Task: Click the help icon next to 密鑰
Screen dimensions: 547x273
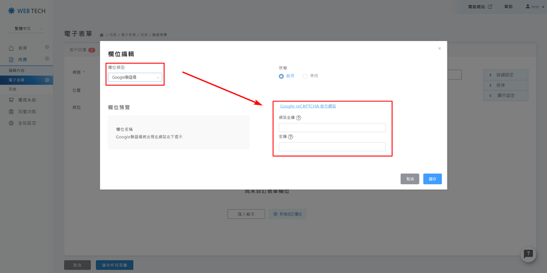Action: tap(290, 136)
